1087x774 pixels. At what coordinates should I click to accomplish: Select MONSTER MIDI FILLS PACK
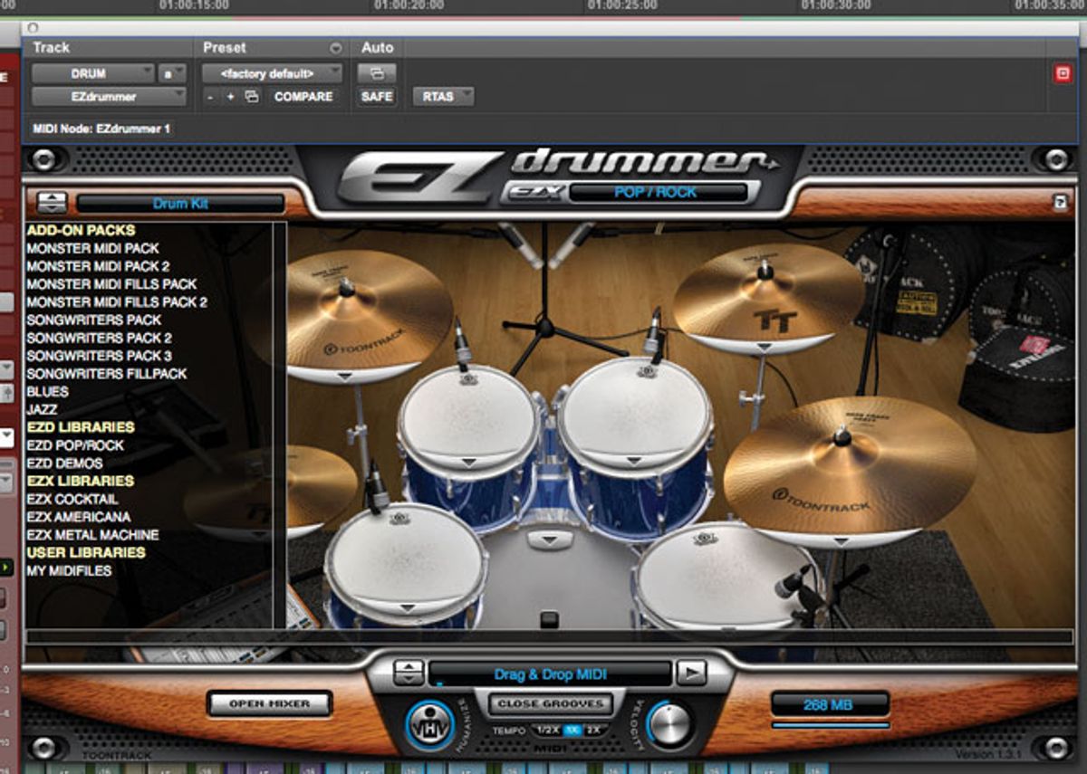(x=111, y=284)
